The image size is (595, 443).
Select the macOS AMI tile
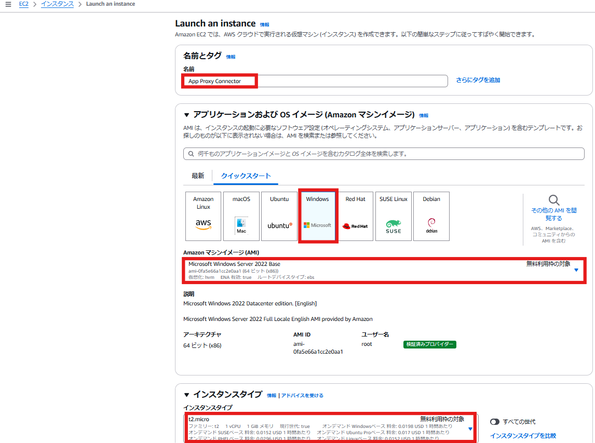tap(241, 216)
